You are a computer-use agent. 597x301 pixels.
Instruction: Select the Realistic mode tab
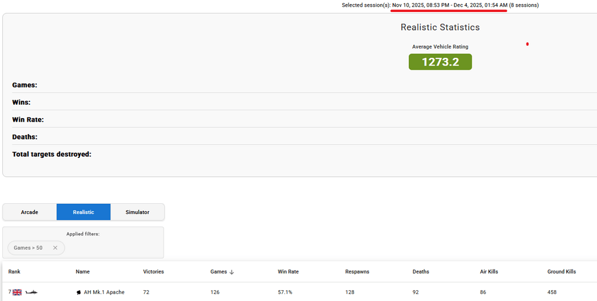[84, 212]
